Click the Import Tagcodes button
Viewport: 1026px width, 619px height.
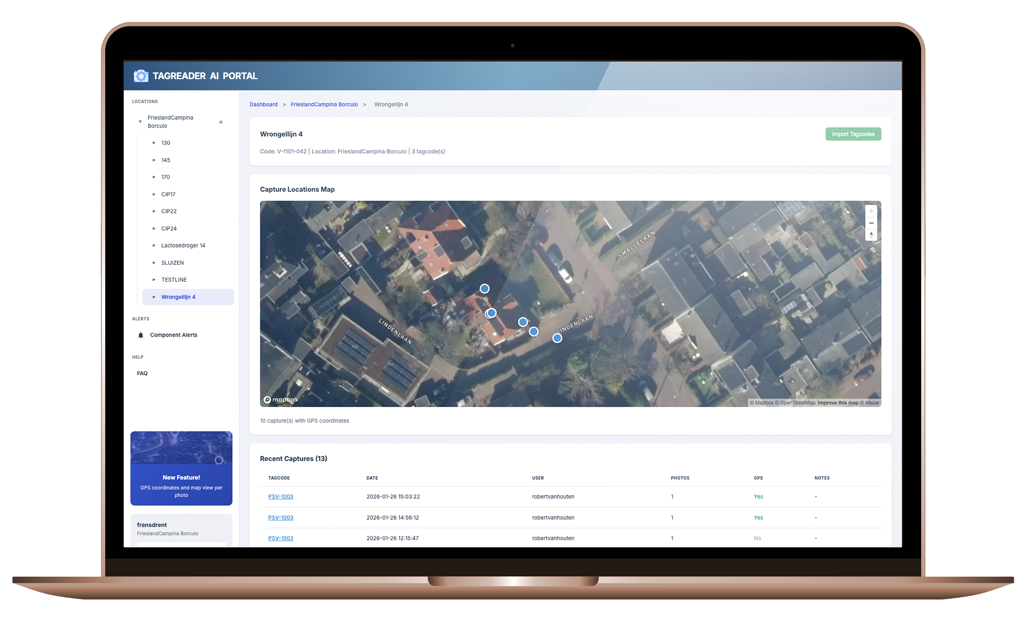(x=853, y=134)
